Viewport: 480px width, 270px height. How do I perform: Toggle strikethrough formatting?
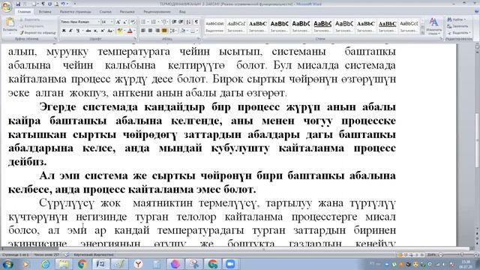[x=88, y=31]
